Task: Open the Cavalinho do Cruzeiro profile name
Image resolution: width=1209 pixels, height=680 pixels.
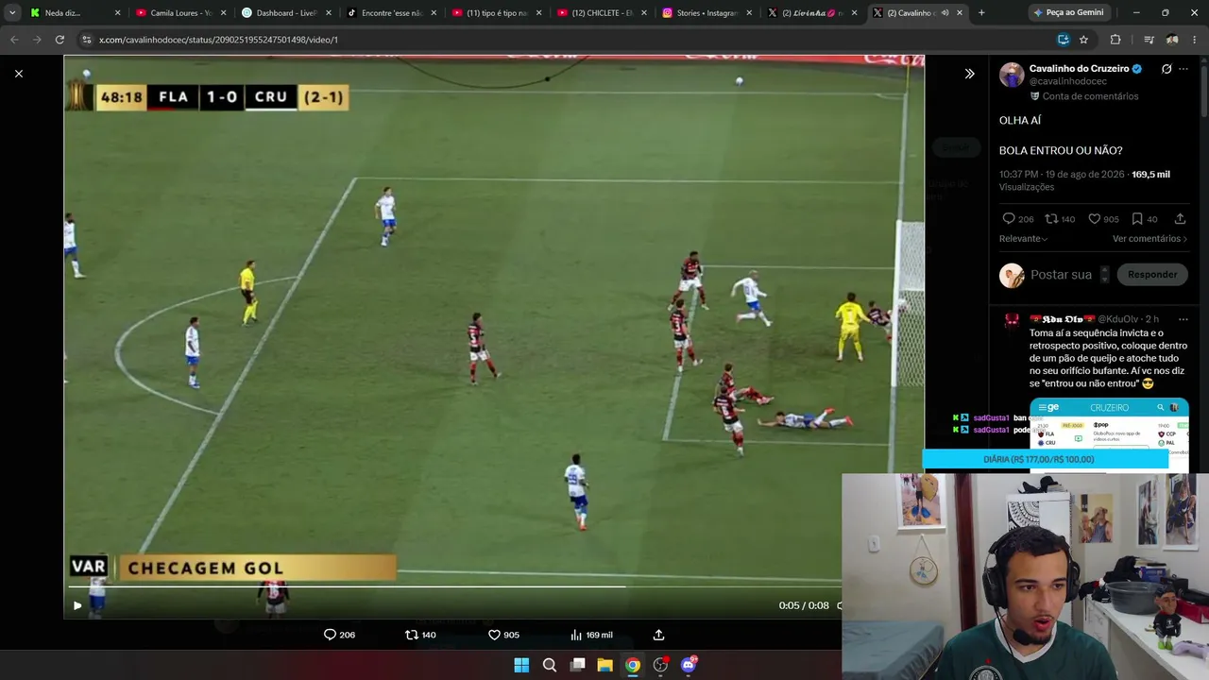Action: [1080, 69]
